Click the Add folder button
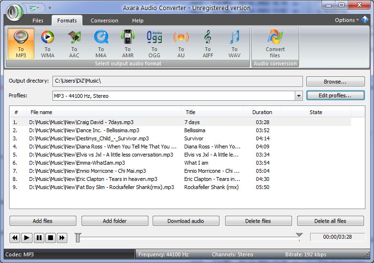The image size is (374, 263). 114,221
